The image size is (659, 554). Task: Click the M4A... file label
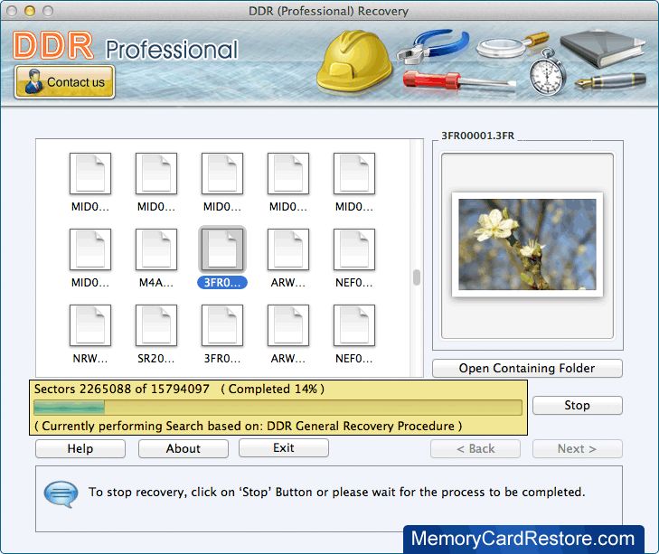(156, 283)
